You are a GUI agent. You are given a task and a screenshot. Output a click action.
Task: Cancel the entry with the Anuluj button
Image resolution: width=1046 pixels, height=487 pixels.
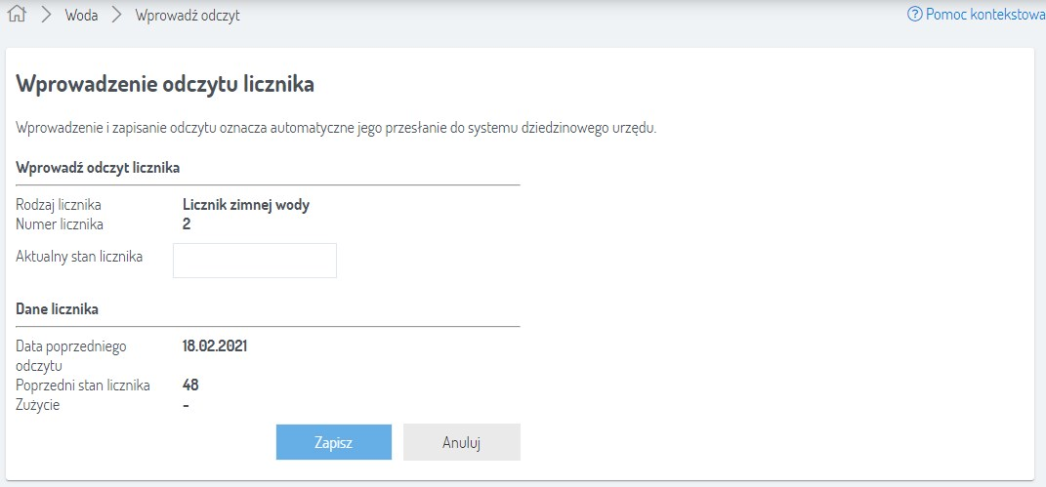pyautogui.click(x=461, y=442)
